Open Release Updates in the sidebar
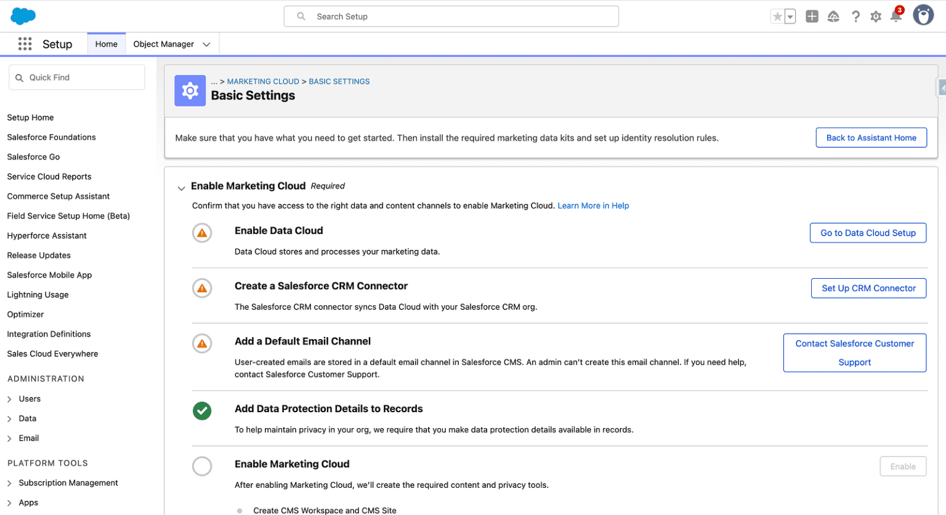Viewport: 946px width, 515px height. pyautogui.click(x=39, y=255)
